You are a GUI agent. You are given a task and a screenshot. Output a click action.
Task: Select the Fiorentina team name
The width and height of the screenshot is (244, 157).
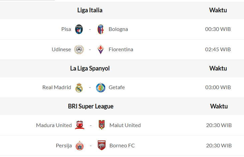(121, 50)
